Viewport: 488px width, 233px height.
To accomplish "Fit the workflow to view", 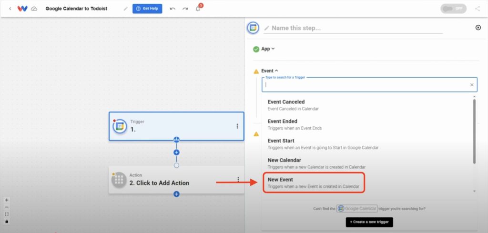I will (7, 214).
